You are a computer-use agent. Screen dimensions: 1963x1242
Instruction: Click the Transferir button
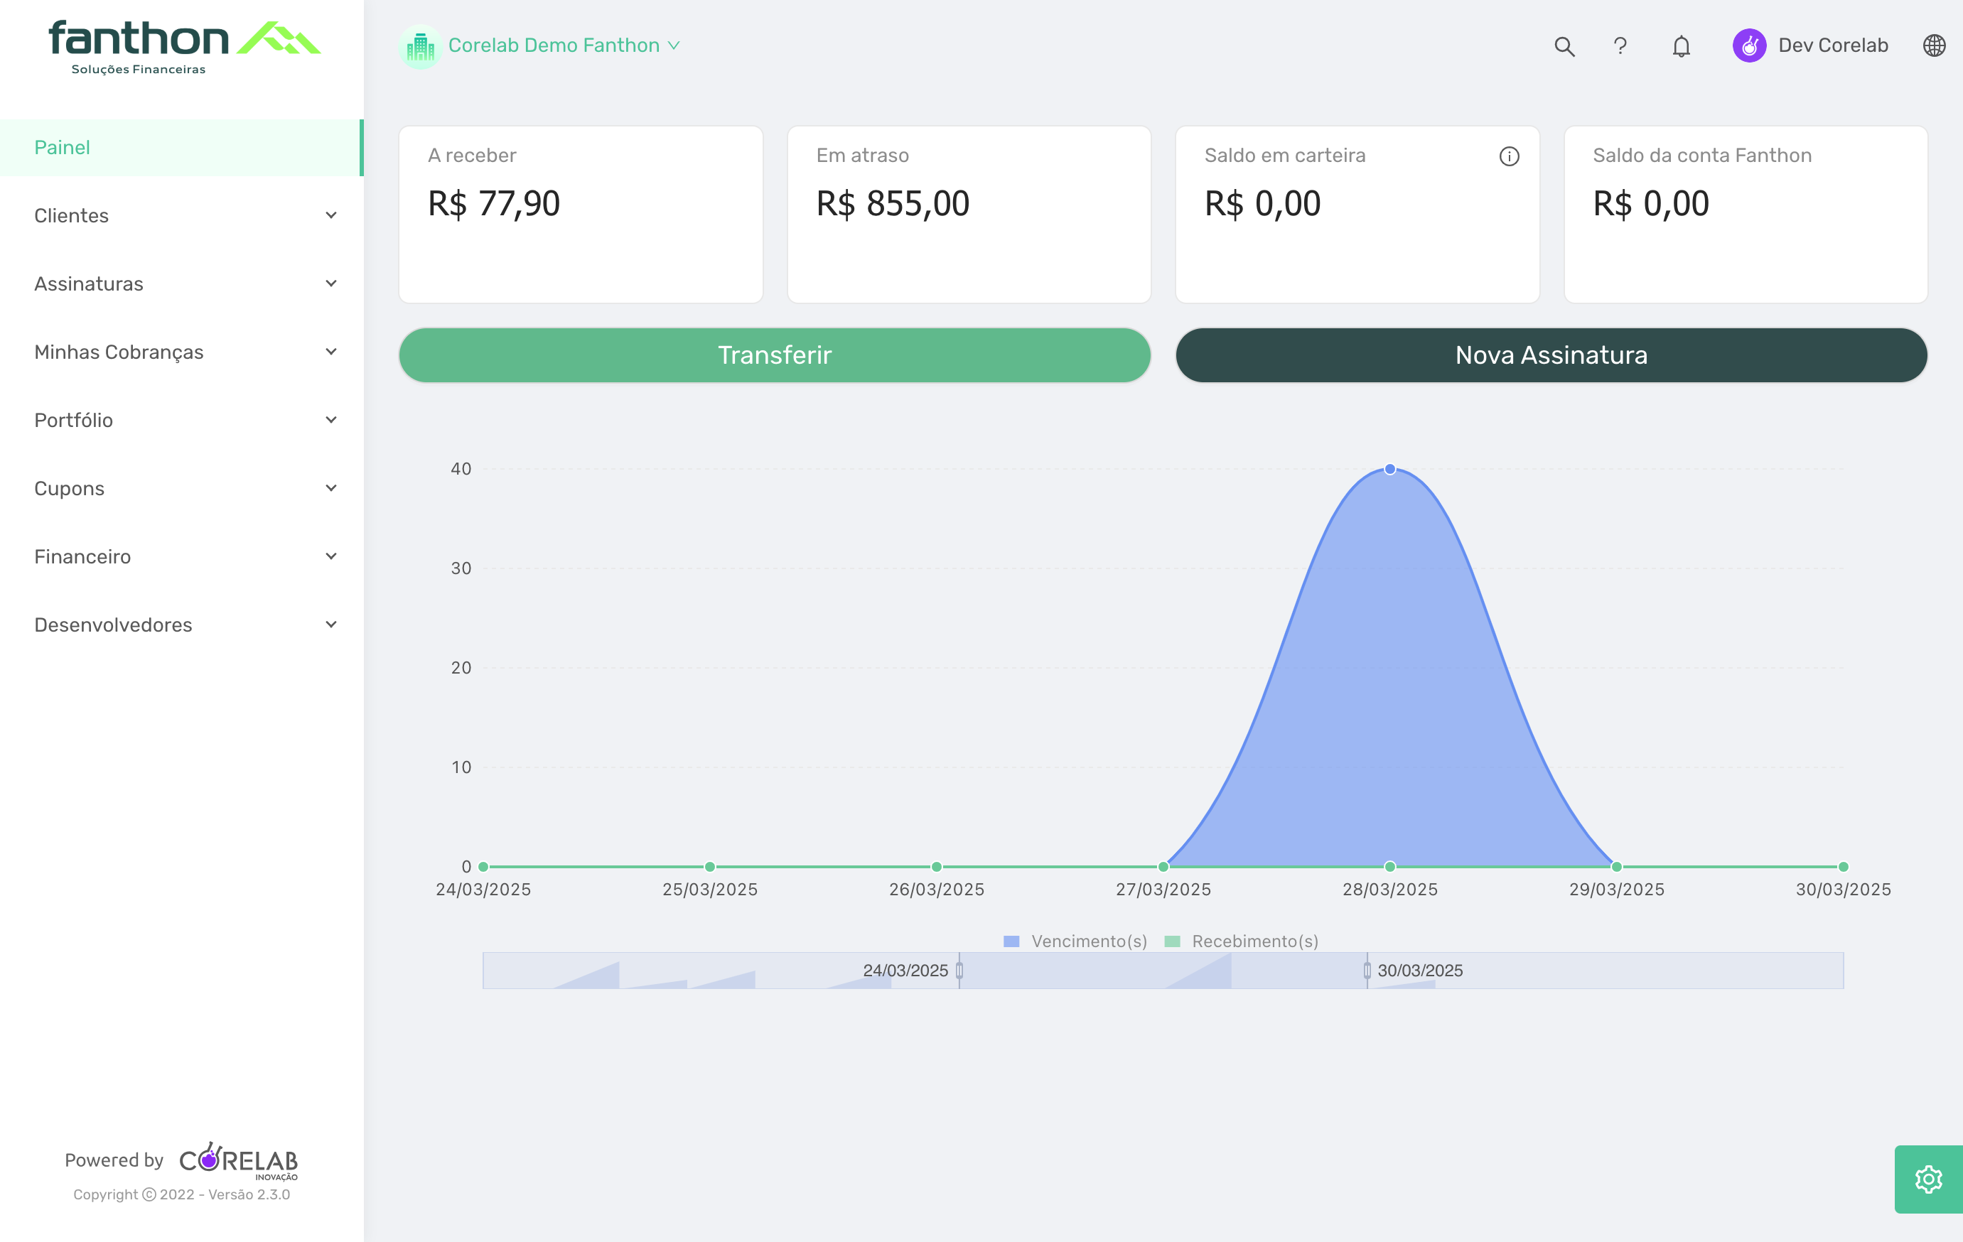774,355
